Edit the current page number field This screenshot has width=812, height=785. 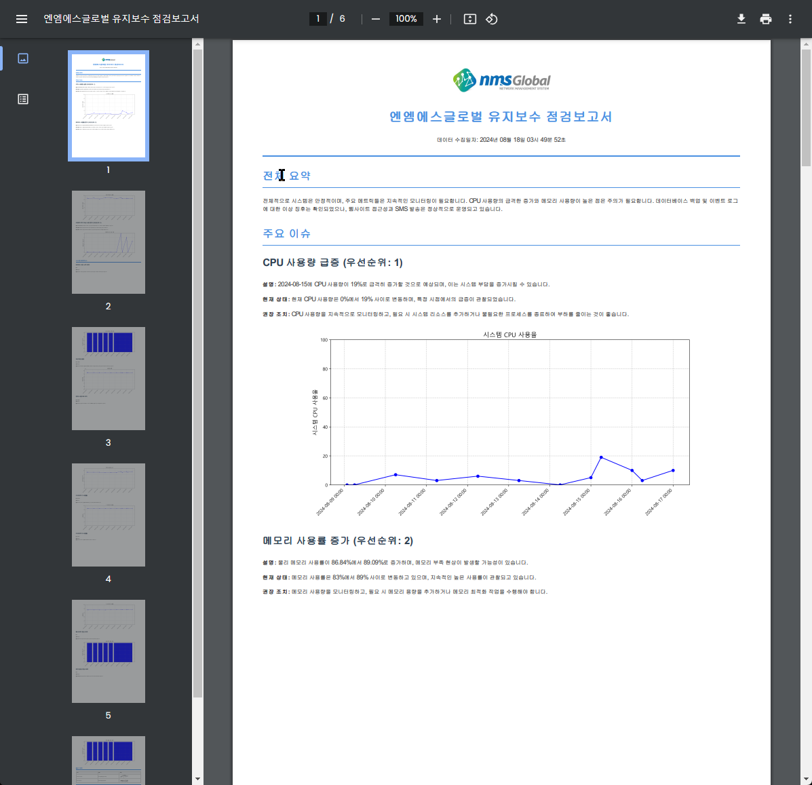pos(318,18)
